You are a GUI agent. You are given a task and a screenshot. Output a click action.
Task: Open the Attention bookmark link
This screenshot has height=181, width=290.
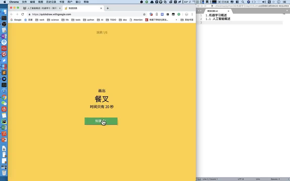pyautogui.click(x=136, y=20)
